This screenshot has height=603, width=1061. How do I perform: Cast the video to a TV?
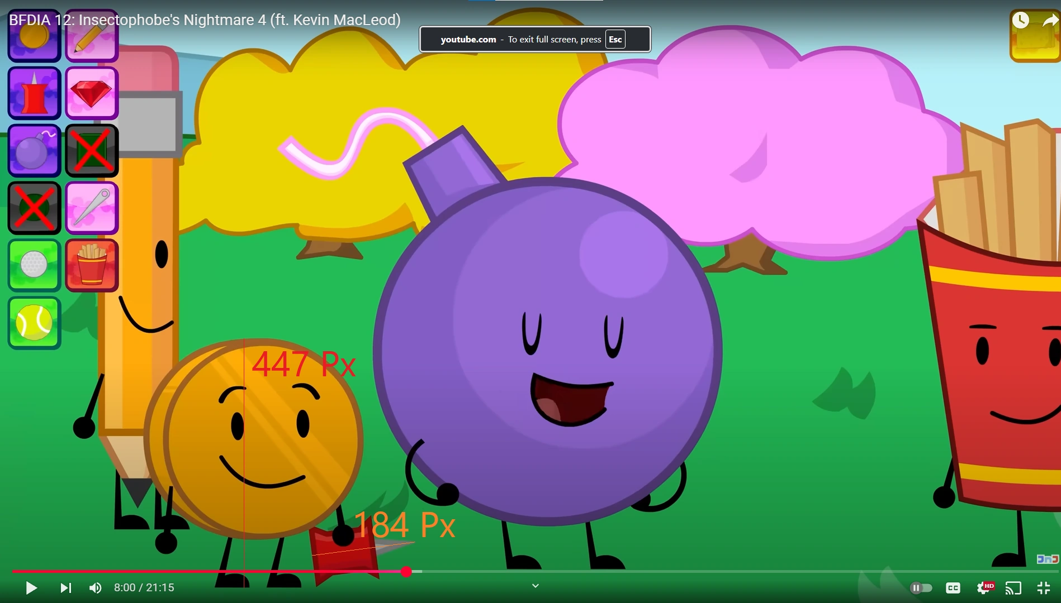point(1013,588)
